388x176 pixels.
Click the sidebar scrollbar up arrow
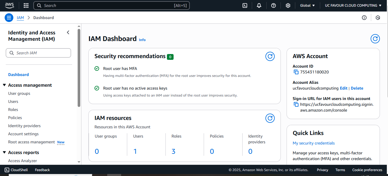coord(79,26)
